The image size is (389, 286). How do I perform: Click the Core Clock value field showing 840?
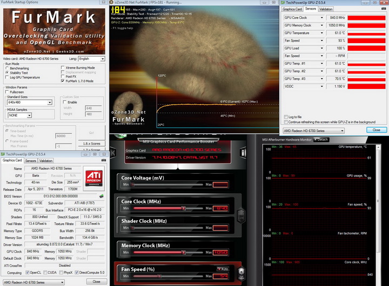point(220,208)
